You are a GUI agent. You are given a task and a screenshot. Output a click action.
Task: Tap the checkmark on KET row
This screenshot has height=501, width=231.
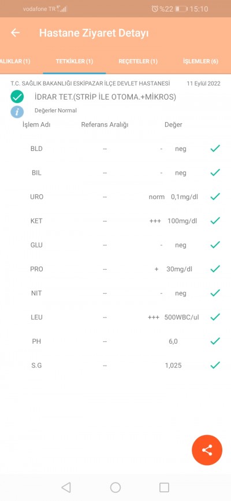pos(215,220)
